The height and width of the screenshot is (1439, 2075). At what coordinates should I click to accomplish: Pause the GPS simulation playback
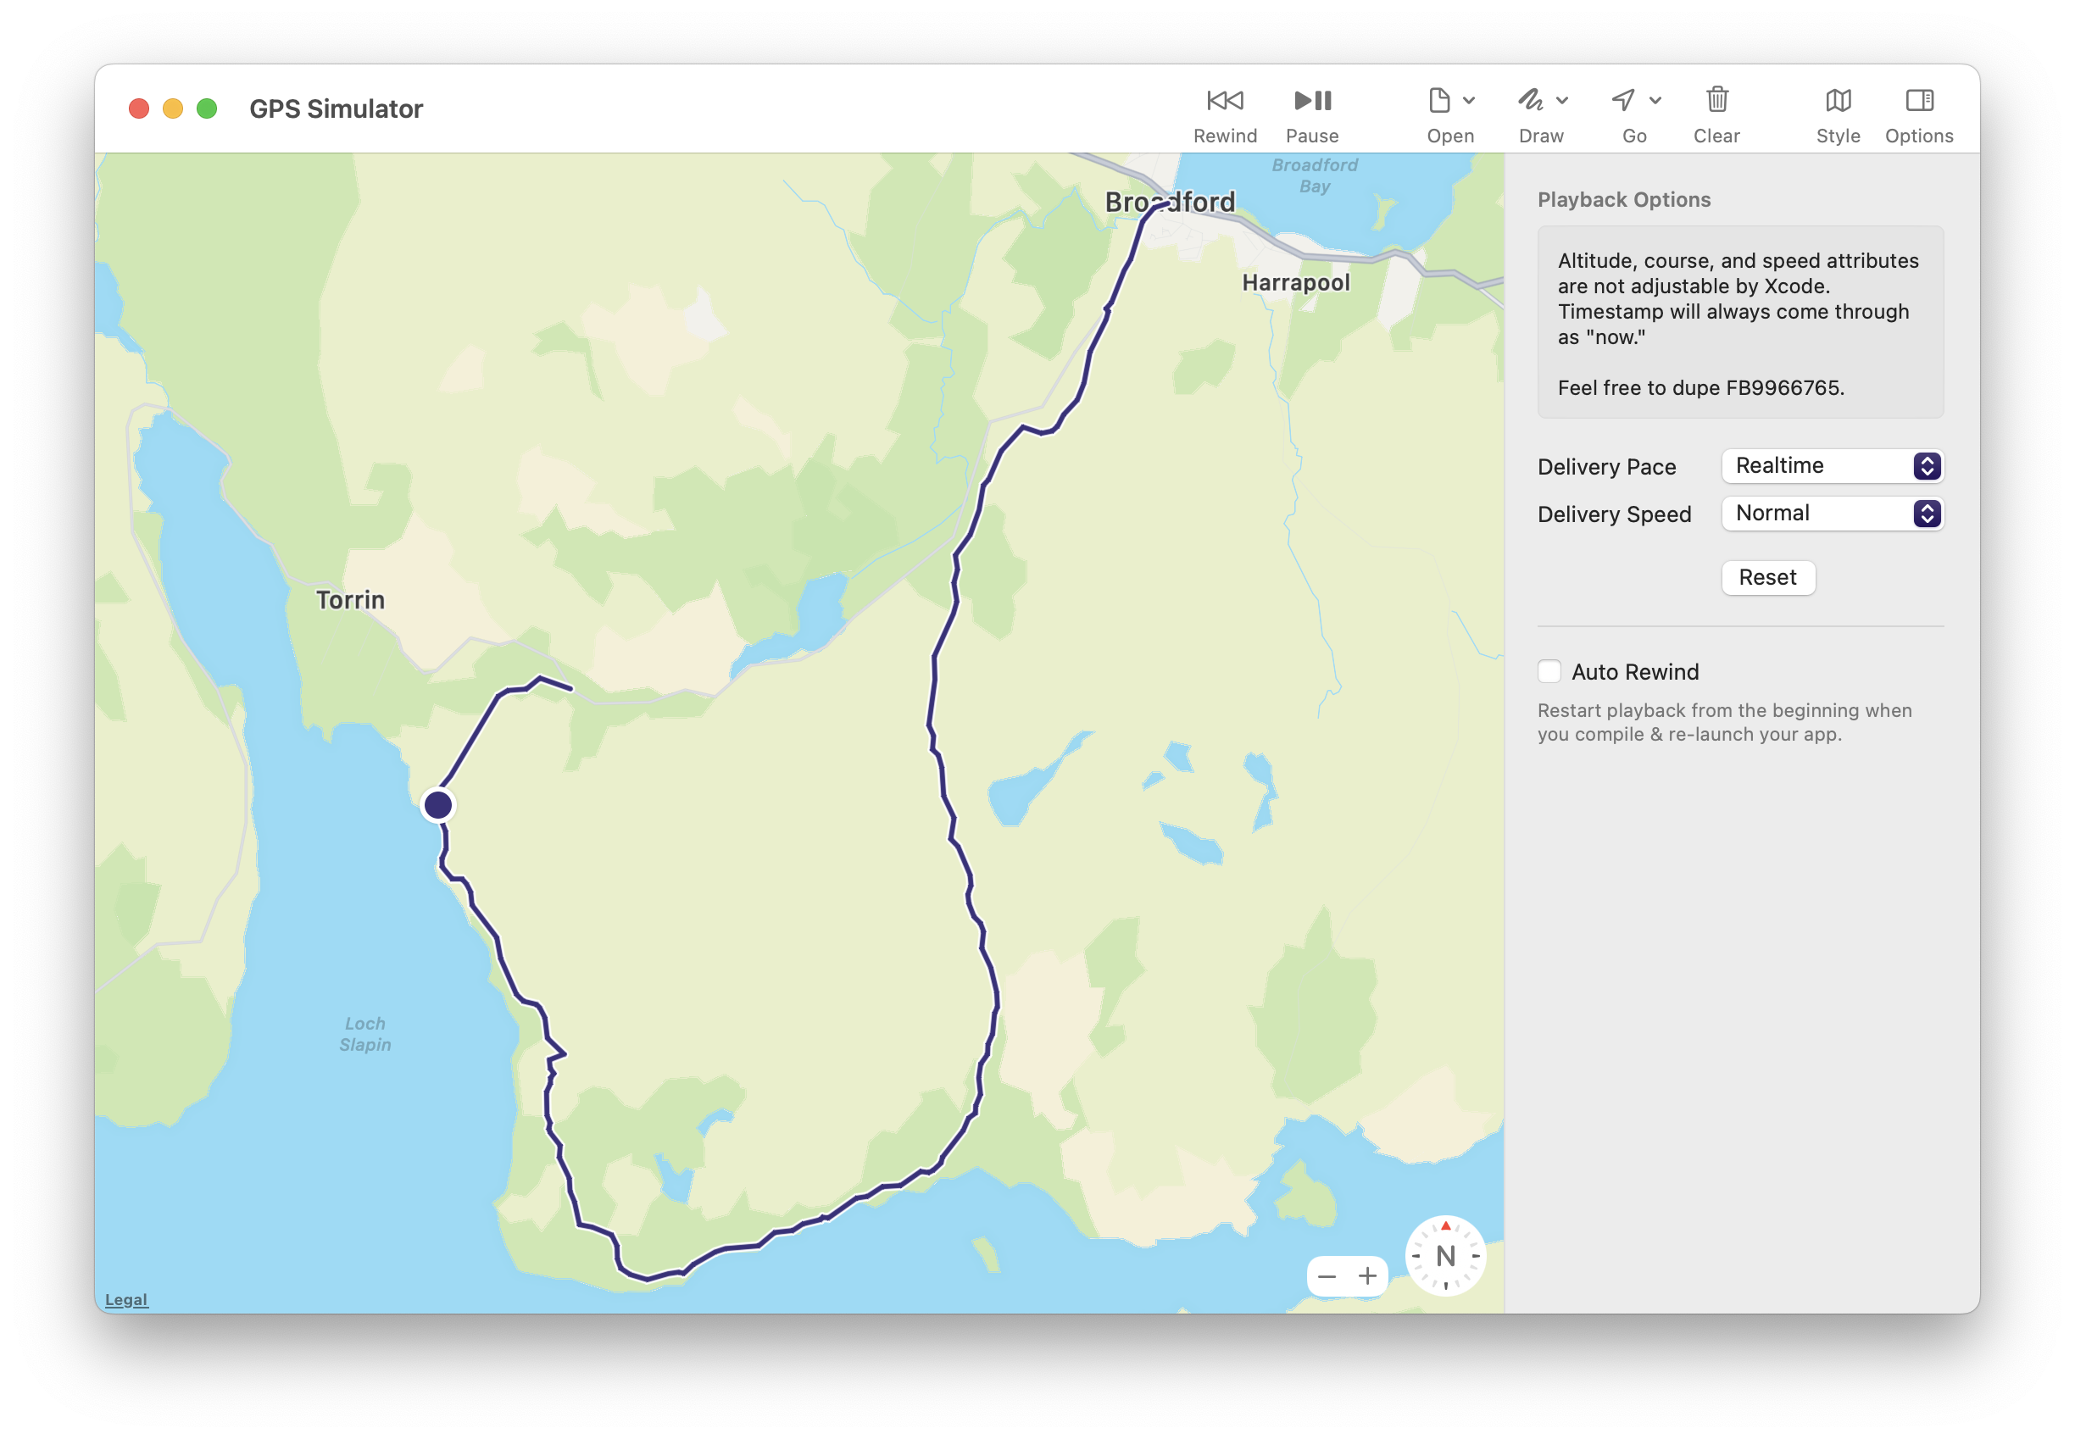tap(1312, 114)
